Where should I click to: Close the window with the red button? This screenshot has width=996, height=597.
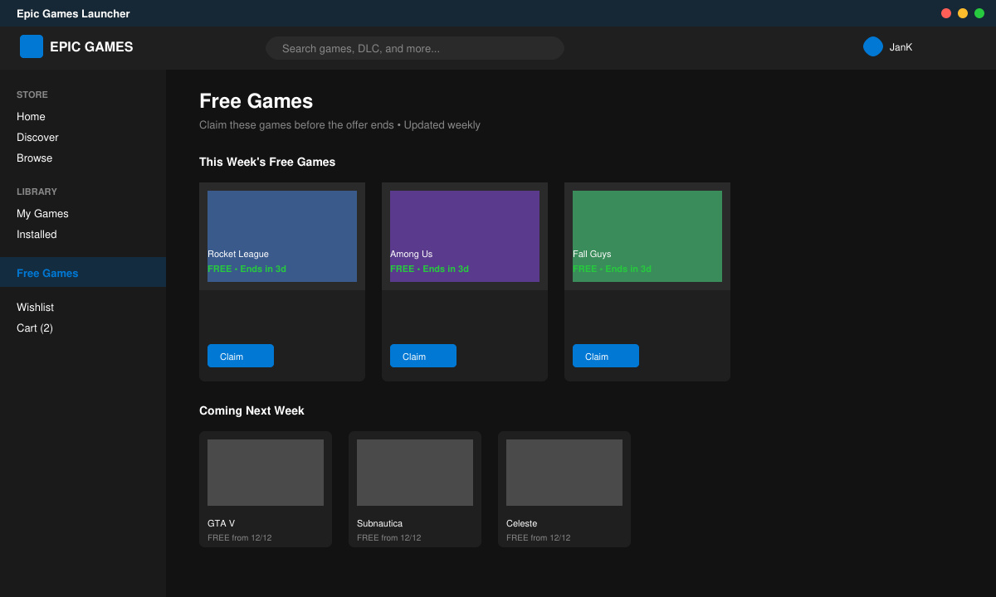tap(946, 13)
